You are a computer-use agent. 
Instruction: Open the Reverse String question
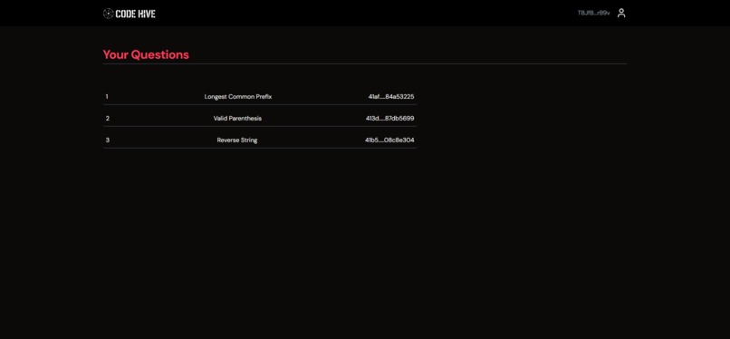[x=237, y=140]
